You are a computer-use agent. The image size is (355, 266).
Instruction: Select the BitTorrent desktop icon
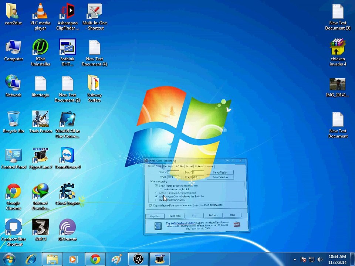coord(67,230)
